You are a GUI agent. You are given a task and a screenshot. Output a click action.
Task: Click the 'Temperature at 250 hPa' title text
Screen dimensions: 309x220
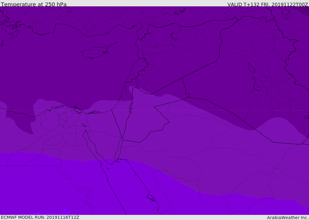point(34,4)
